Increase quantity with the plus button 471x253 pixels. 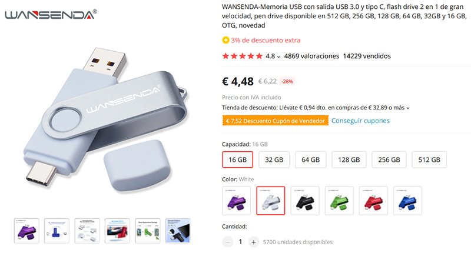pyautogui.click(x=254, y=242)
